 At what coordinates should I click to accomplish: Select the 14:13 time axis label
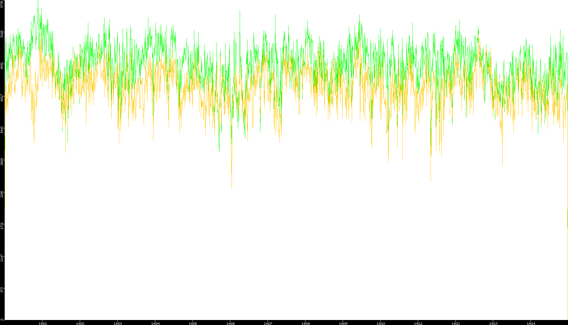(x=493, y=323)
